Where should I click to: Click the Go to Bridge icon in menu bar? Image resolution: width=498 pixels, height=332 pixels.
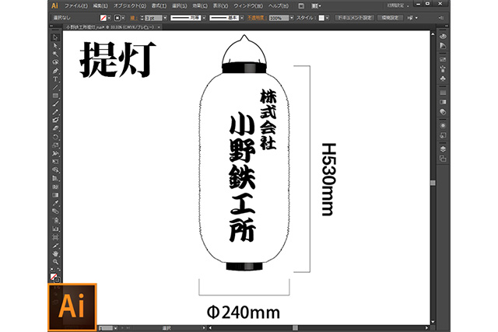coord(301,6)
